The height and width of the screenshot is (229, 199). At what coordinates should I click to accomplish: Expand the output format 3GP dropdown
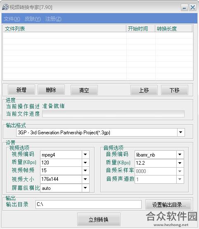coord(181,132)
